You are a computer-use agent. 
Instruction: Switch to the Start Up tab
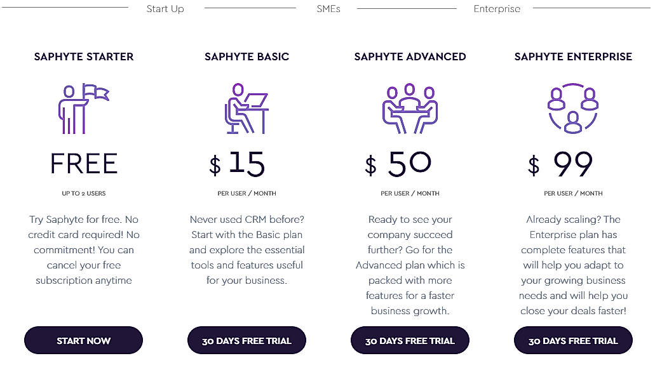click(165, 9)
